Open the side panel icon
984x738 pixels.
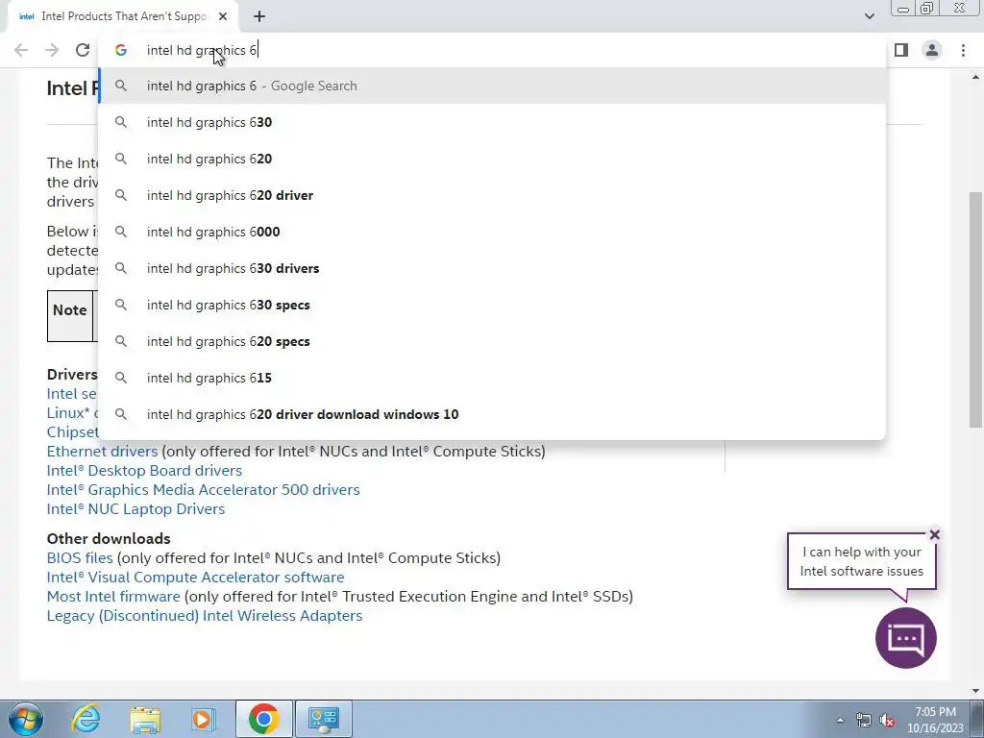[901, 50]
